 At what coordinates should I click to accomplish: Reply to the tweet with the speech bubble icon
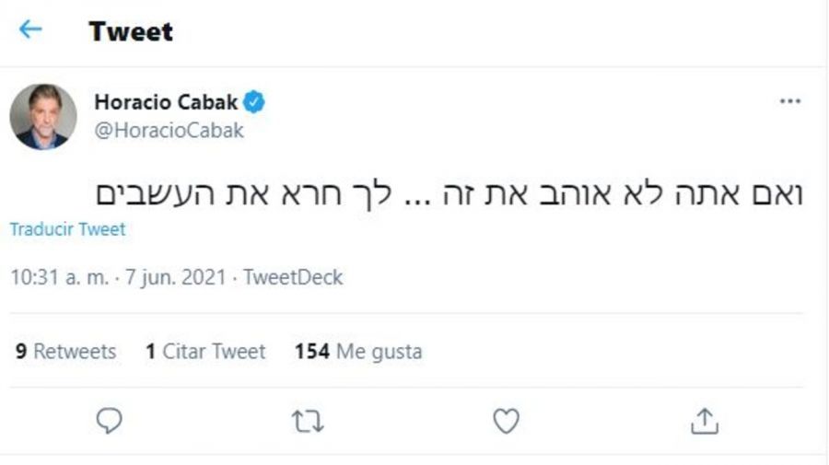(x=110, y=421)
